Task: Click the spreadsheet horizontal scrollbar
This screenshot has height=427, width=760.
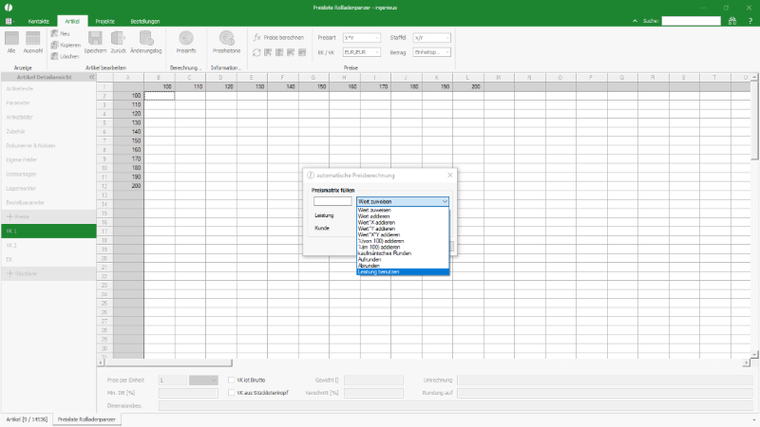Action: point(169,362)
